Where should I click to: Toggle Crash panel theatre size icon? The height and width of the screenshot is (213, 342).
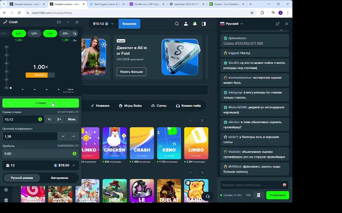pyautogui.click(x=59, y=22)
